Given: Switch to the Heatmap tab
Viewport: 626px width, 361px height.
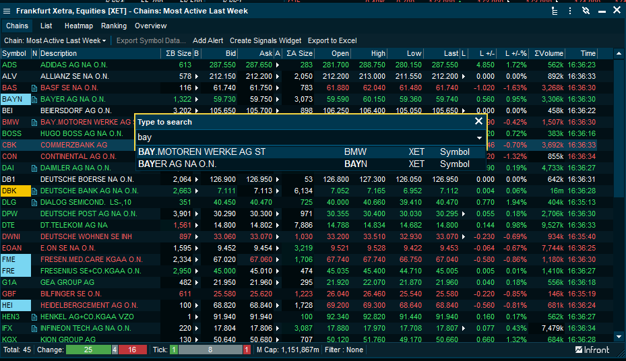Looking at the screenshot, I should click(79, 26).
